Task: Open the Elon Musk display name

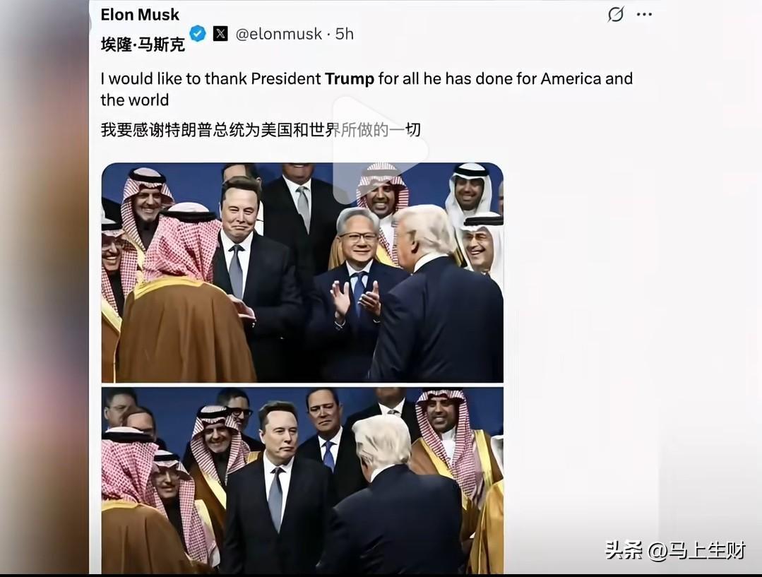Action: click(140, 15)
